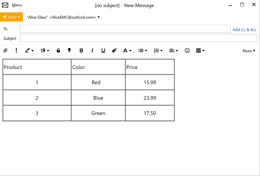Open the Send button dropdown arrow

[19, 17]
